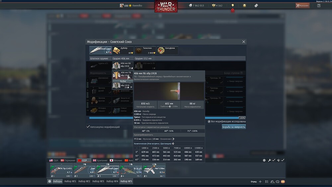
Task: Switch to preset Набор №3
Action: point(98,181)
